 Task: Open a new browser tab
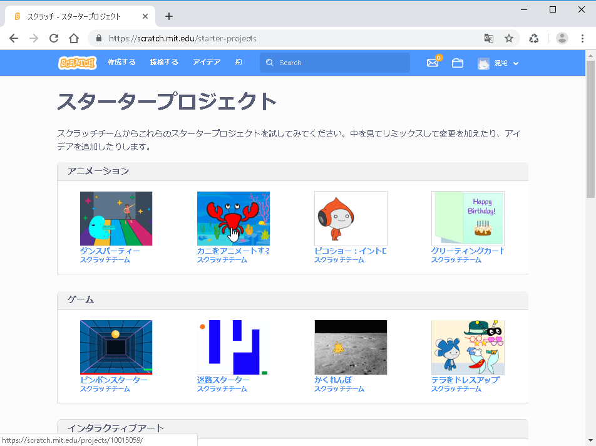coord(168,16)
